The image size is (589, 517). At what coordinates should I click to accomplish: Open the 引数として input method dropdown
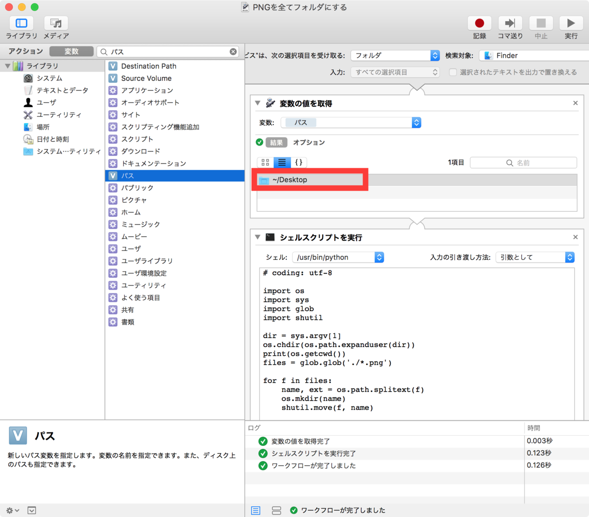[535, 257]
